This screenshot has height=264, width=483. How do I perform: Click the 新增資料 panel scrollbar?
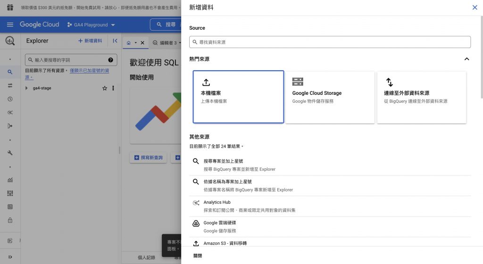pos(482,57)
